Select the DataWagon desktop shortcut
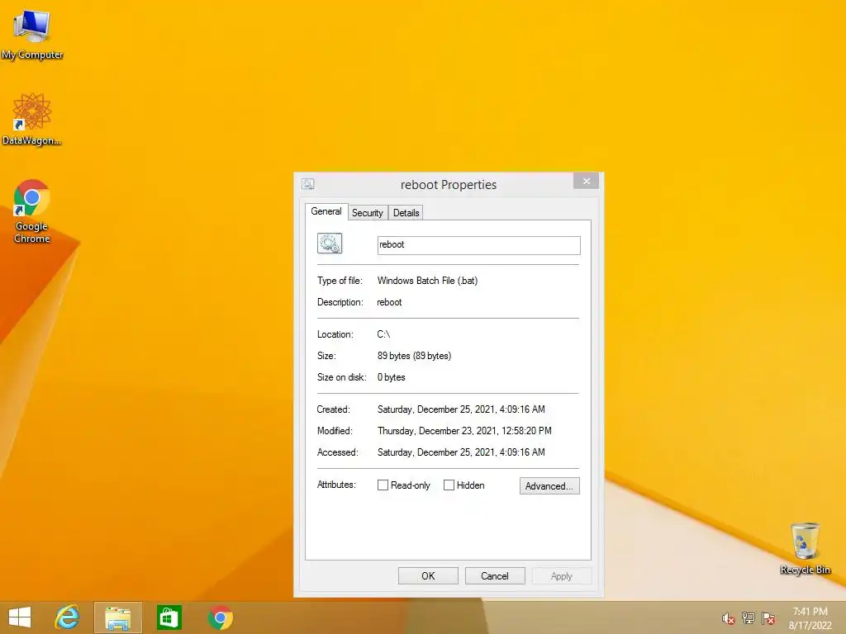Image resolution: width=846 pixels, height=634 pixels. (32, 119)
